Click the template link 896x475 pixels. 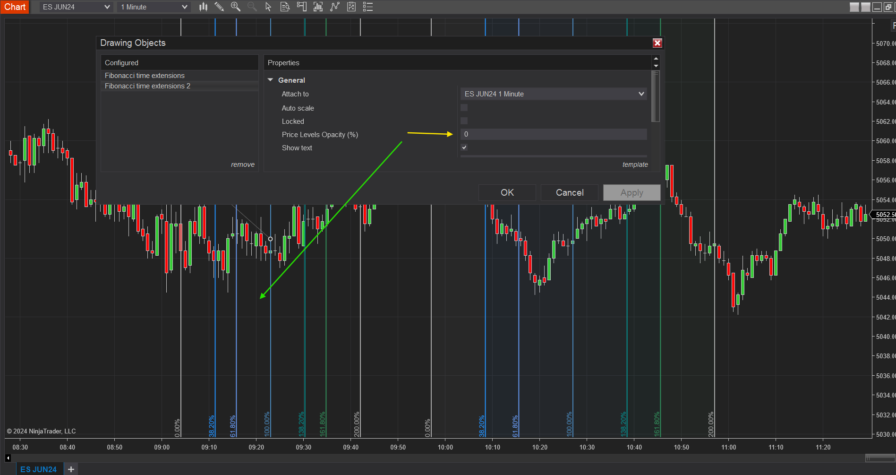[635, 164]
